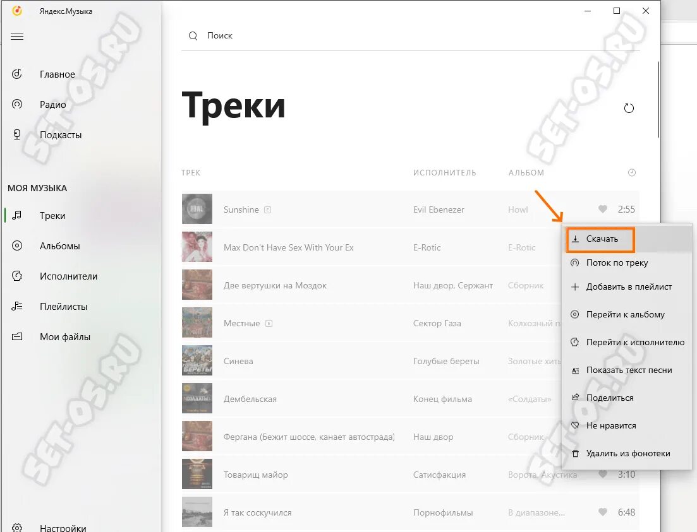
Task: Choose Добавить в плейлист menu entry
Action: pos(627,287)
